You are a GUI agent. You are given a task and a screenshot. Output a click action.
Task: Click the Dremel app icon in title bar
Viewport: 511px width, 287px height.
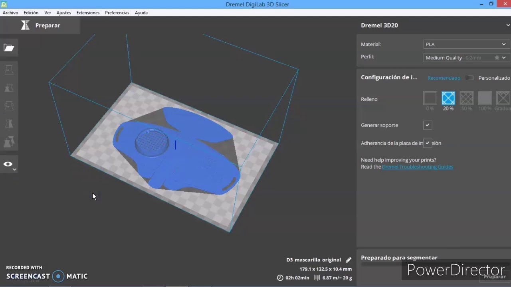tap(4, 4)
